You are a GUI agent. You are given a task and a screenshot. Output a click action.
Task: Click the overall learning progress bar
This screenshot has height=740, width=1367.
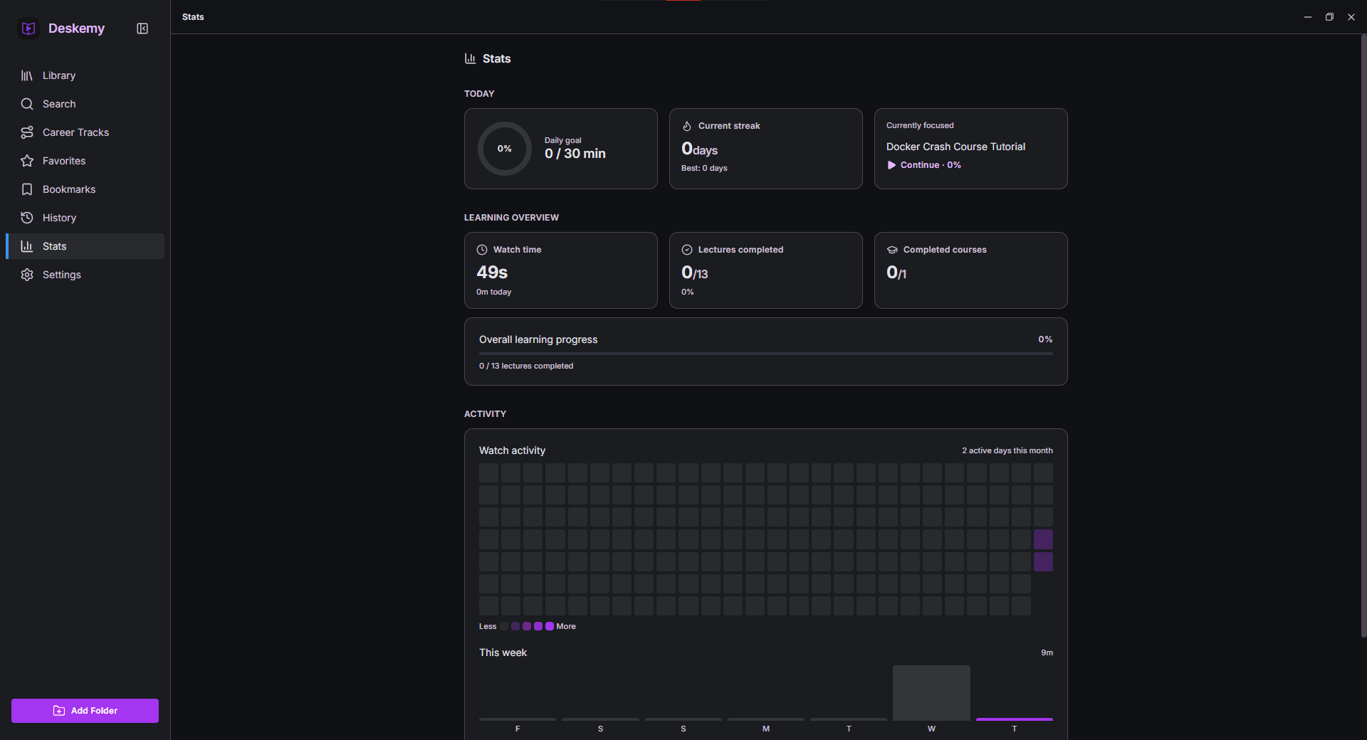pyautogui.click(x=766, y=354)
